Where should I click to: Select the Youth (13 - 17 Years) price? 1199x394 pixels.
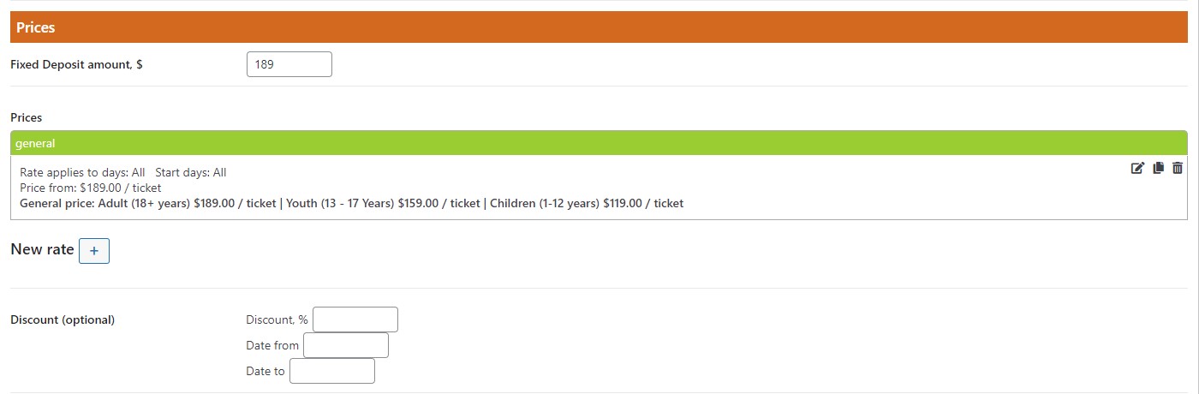[383, 203]
